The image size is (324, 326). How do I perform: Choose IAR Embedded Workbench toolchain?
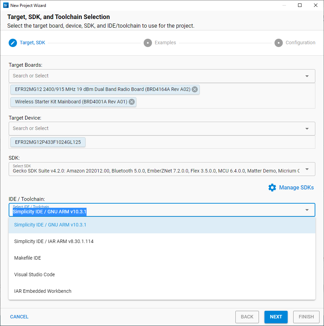[43, 291]
